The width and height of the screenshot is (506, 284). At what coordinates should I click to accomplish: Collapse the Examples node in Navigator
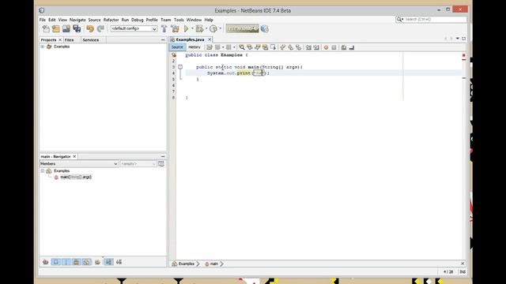(42, 170)
